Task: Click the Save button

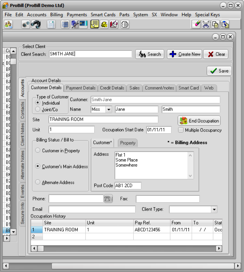Action: pos(219,71)
